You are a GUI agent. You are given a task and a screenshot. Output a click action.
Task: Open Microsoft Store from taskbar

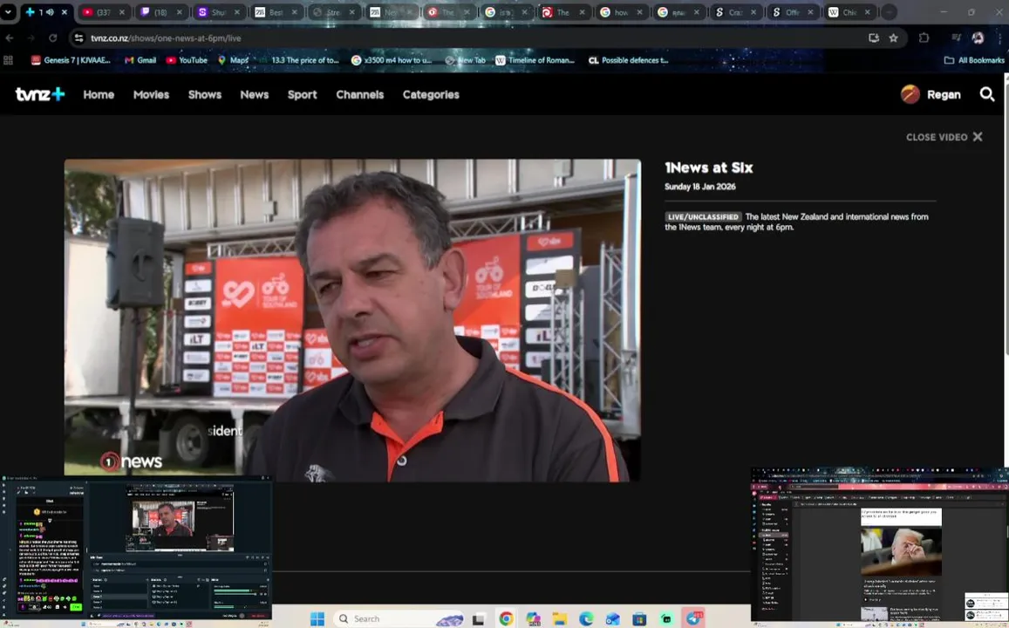click(639, 619)
